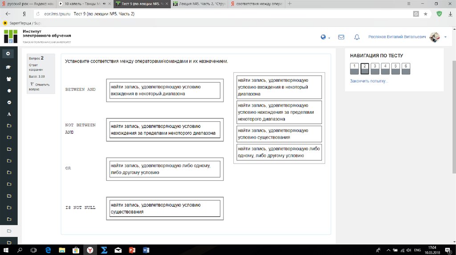Open the participants group sidebar icon
The image size is (456, 255).
pyautogui.click(x=9, y=79)
